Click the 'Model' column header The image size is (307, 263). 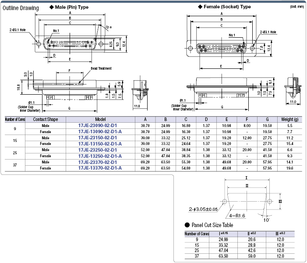click(100, 119)
